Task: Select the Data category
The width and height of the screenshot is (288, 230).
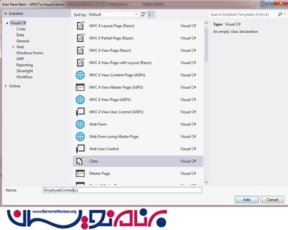Action: (20, 35)
